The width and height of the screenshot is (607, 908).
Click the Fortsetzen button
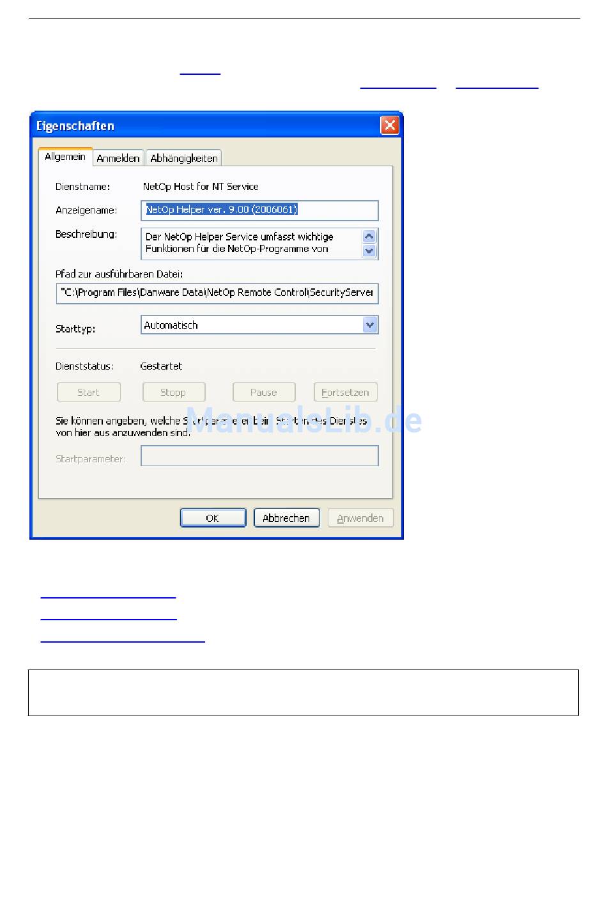pyautogui.click(x=346, y=393)
